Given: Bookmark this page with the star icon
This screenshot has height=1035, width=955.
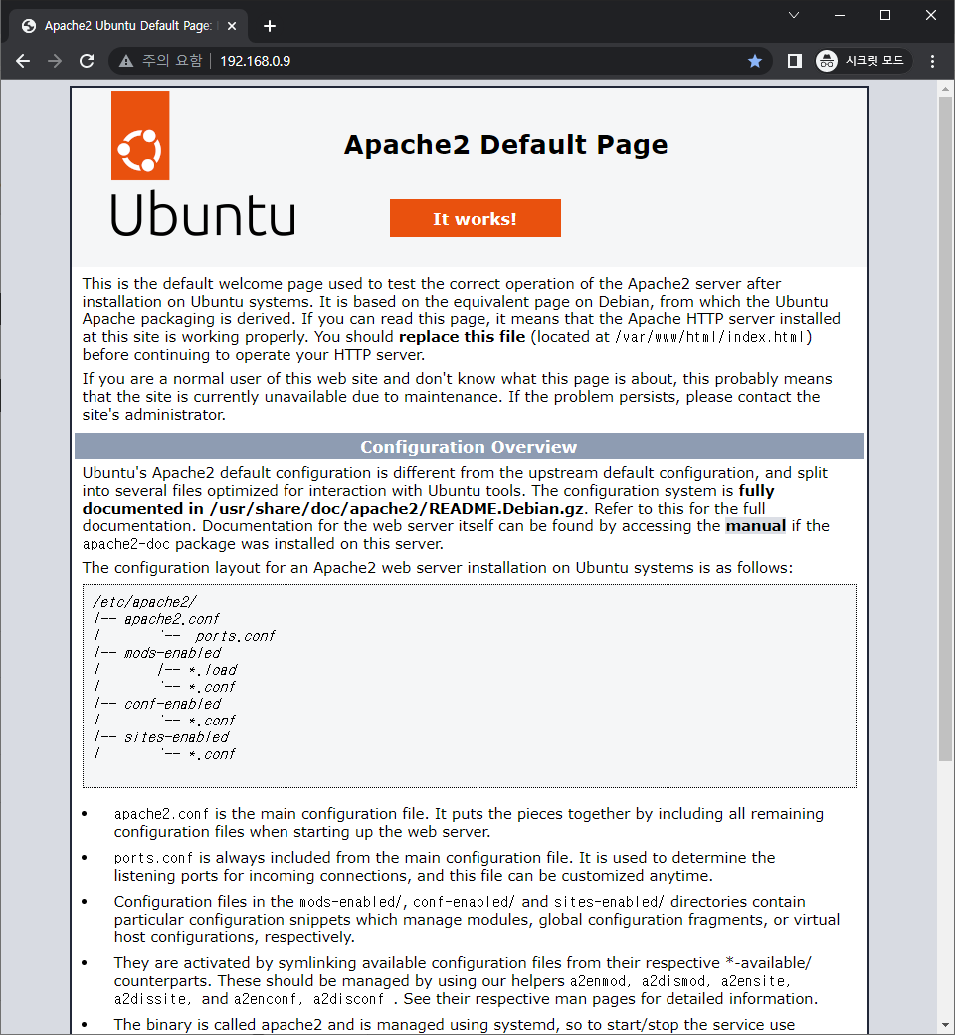Looking at the screenshot, I should point(755,61).
